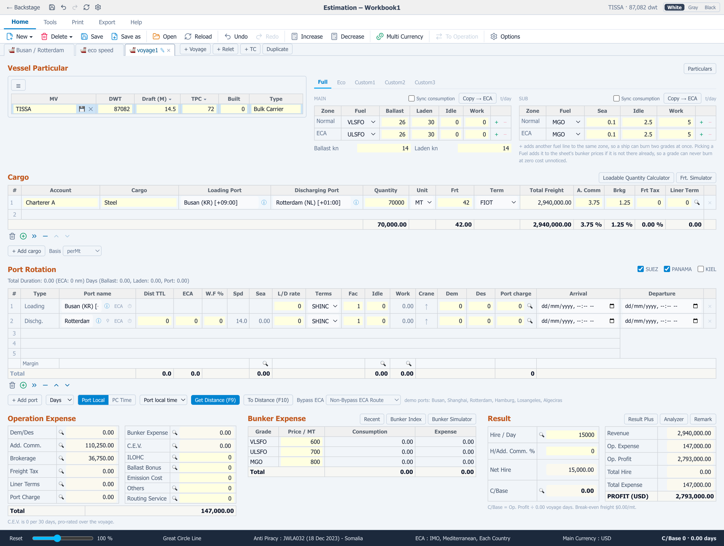The height and width of the screenshot is (546, 724).
Task: Open Dem/Des lookup magnifier
Action: [x=61, y=433]
